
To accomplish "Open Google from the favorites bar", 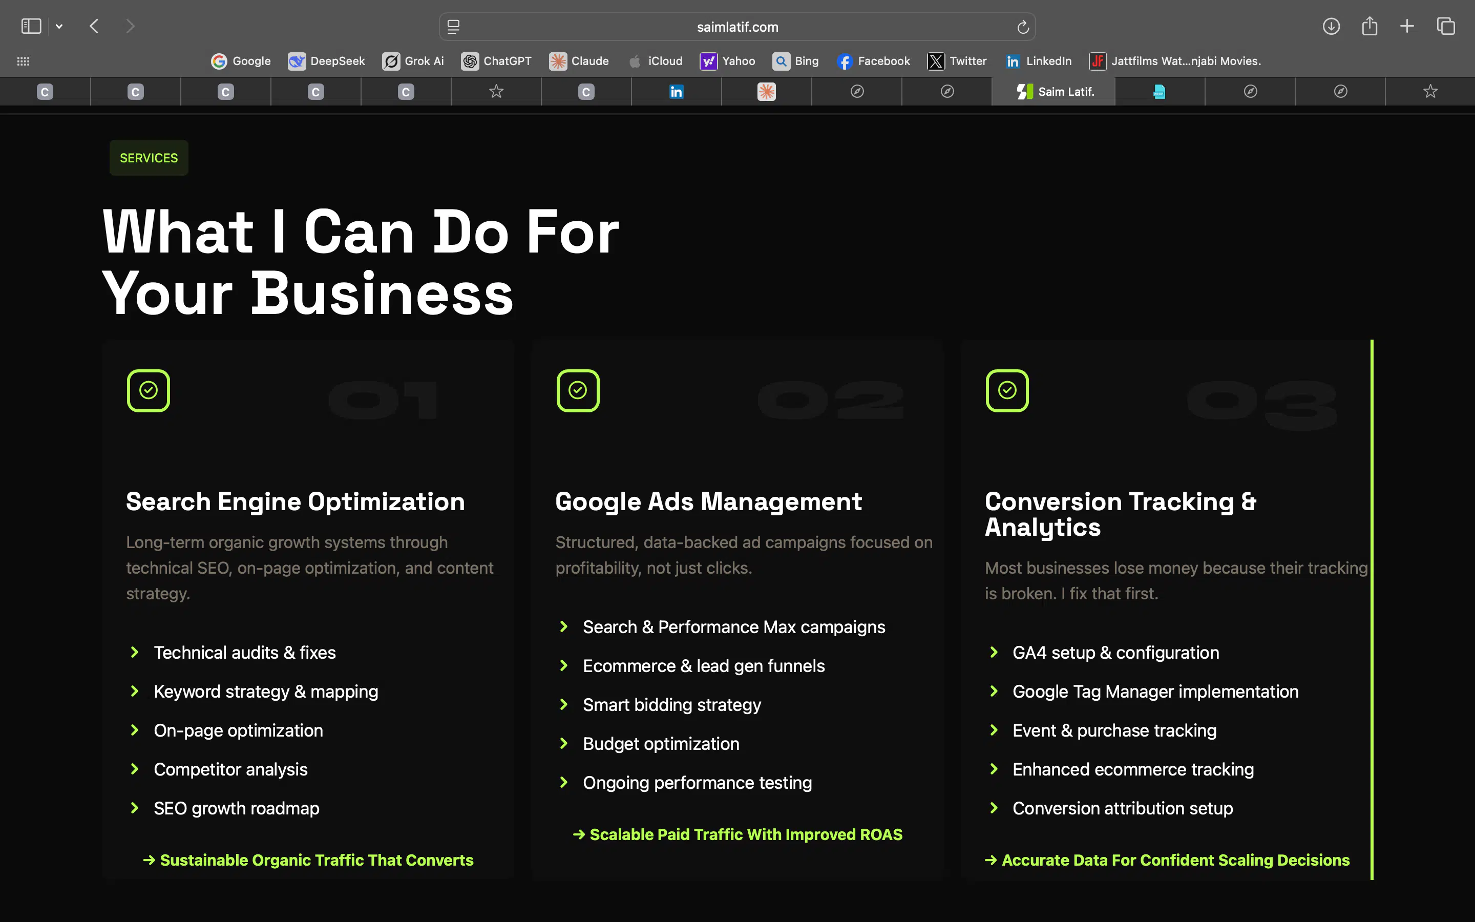I will (240, 61).
